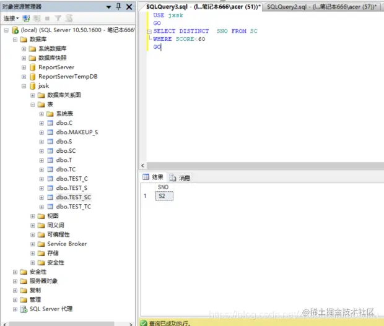Image resolution: width=384 pixels, height=326 pixels.
Task: Click the USE keyword in the editor
Action: click(159, 15)
